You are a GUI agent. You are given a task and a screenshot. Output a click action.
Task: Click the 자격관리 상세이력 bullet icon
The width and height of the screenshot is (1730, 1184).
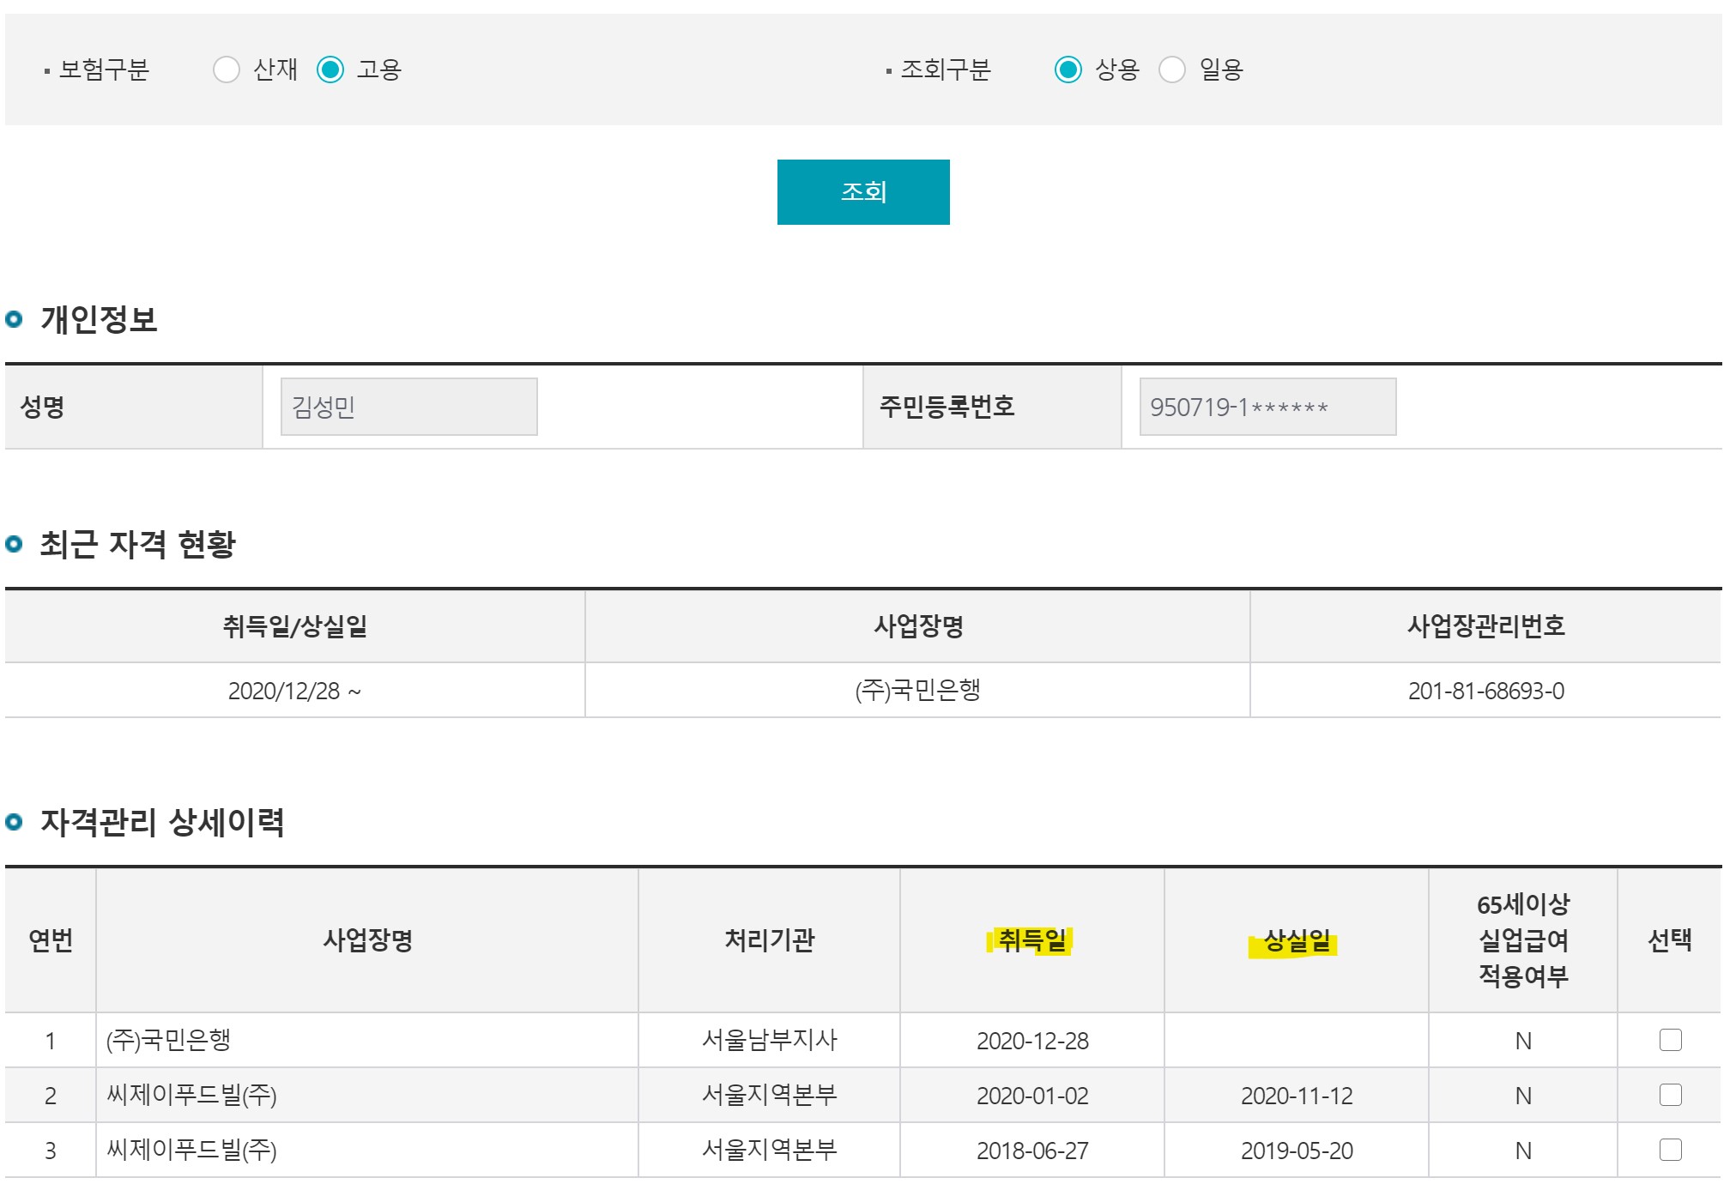(14, 823)
